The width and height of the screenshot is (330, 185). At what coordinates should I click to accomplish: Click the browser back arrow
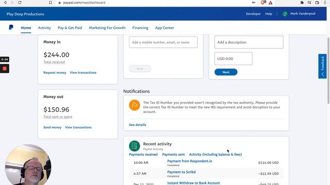[x=5, y=3]
